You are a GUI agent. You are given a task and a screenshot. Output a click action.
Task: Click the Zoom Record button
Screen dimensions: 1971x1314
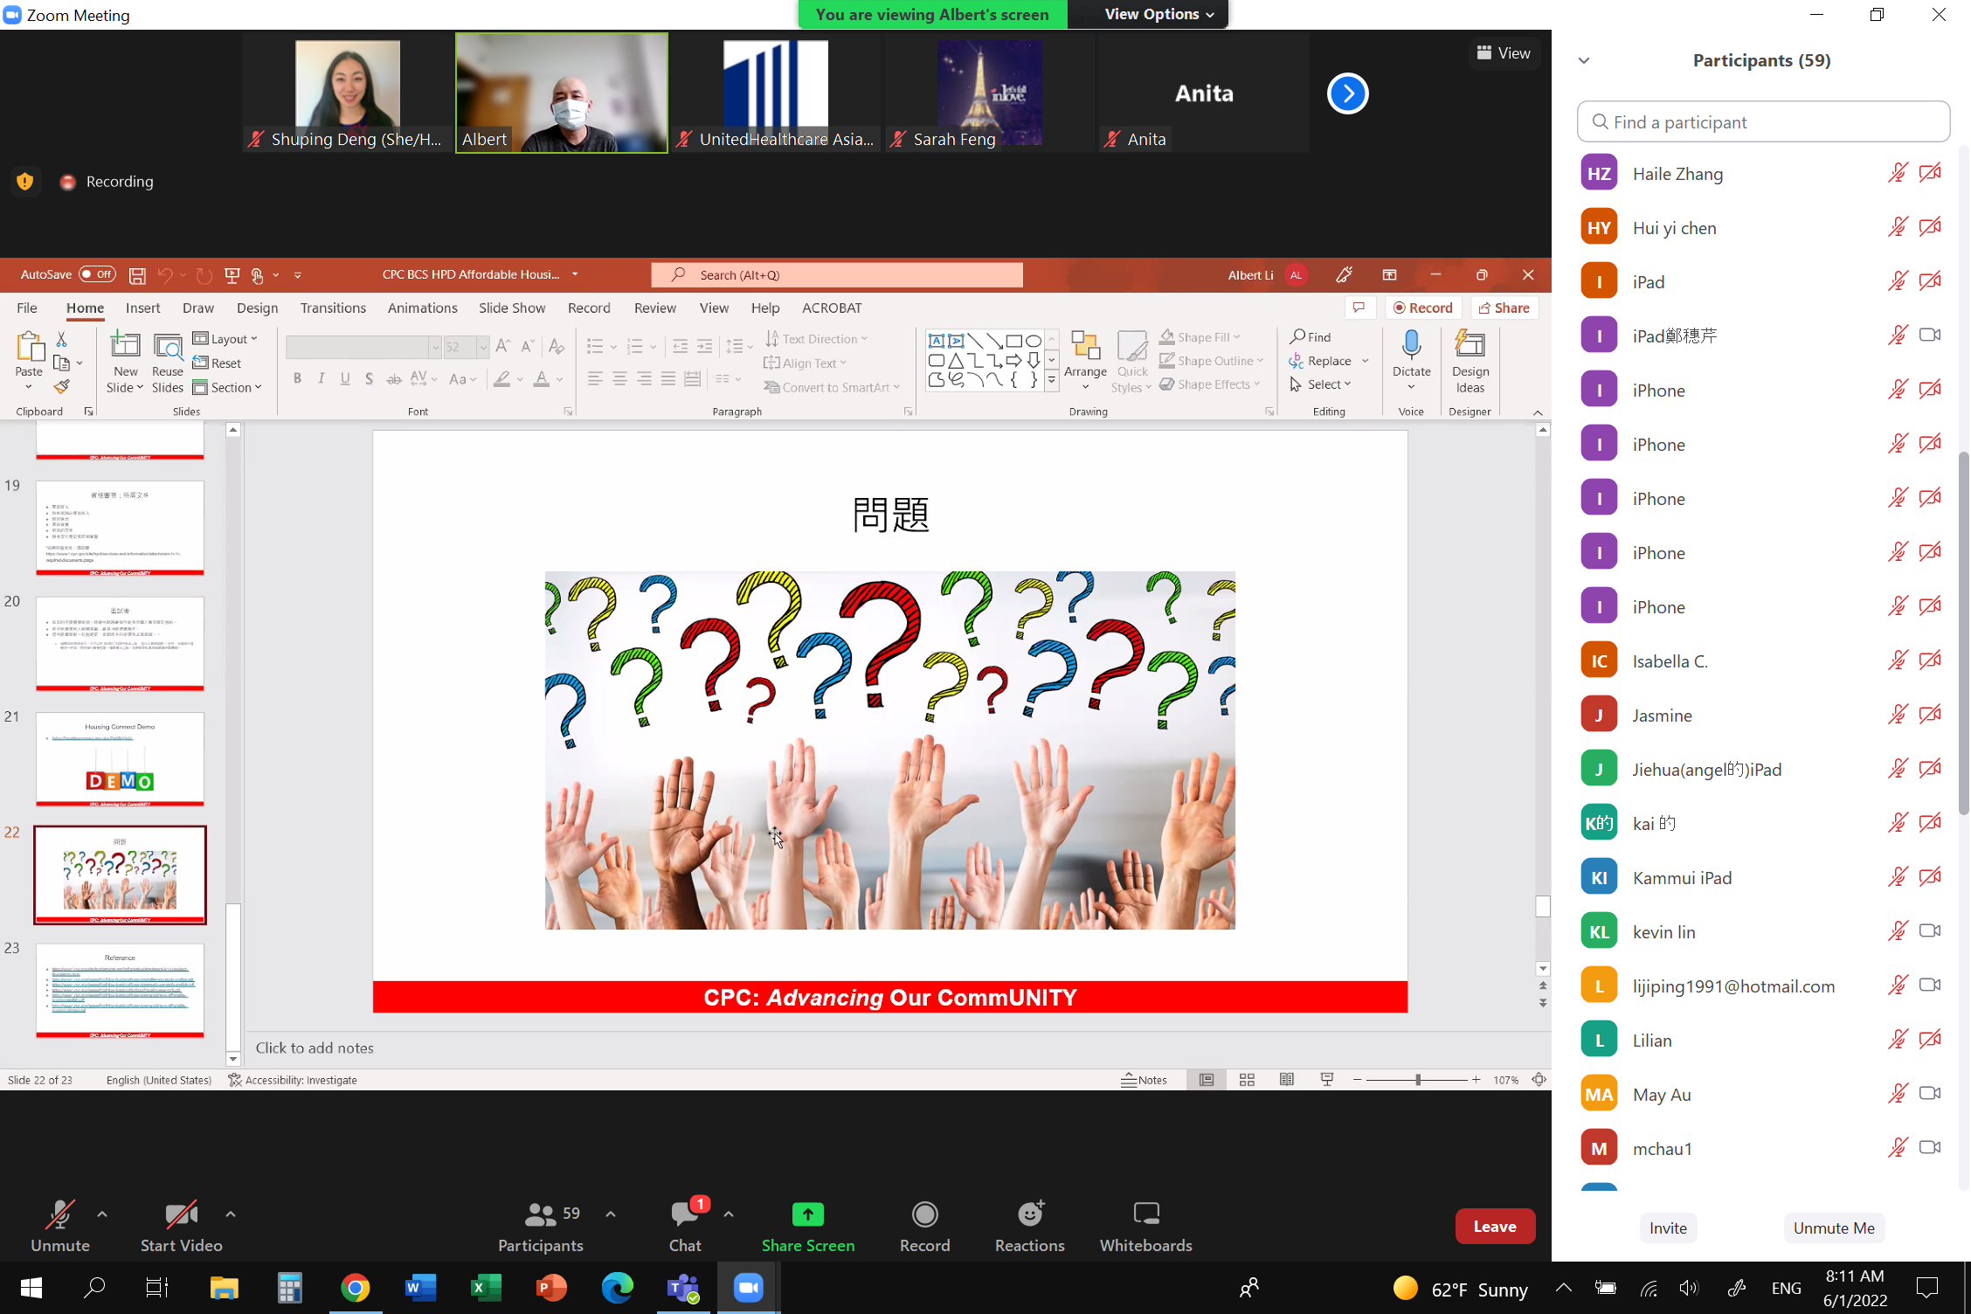[x=924, y=1226]
